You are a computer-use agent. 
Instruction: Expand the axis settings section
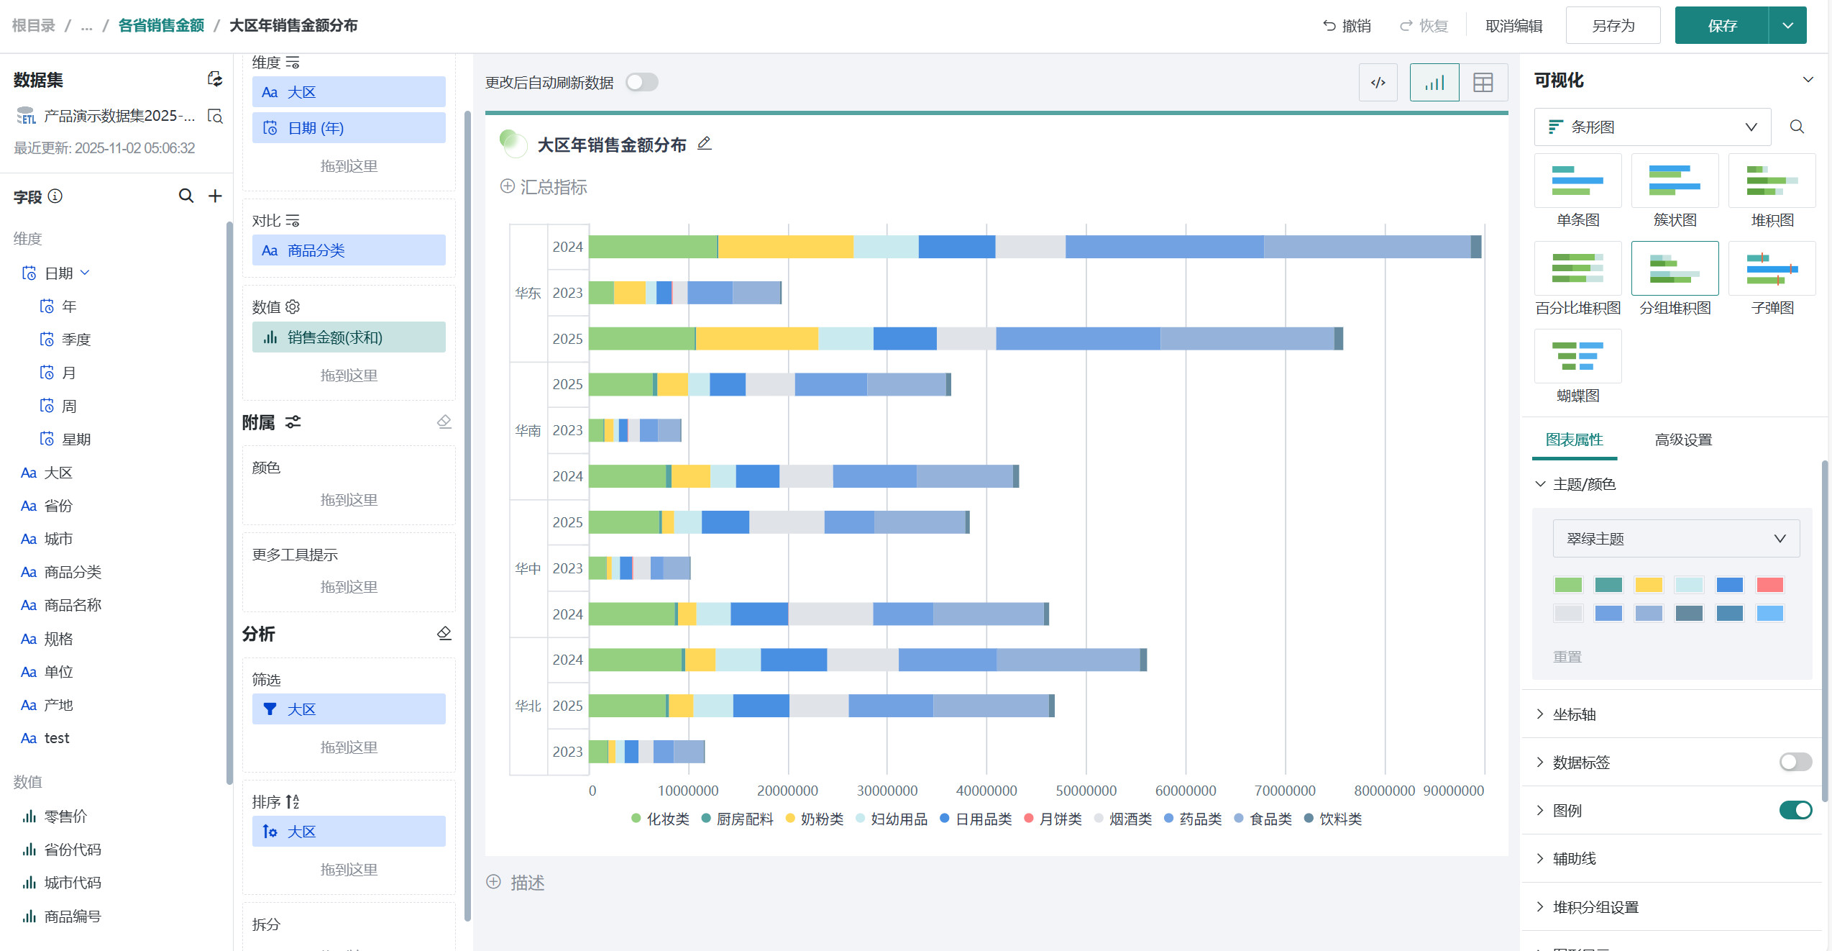pyautogui.click(x=1574, y=714)
